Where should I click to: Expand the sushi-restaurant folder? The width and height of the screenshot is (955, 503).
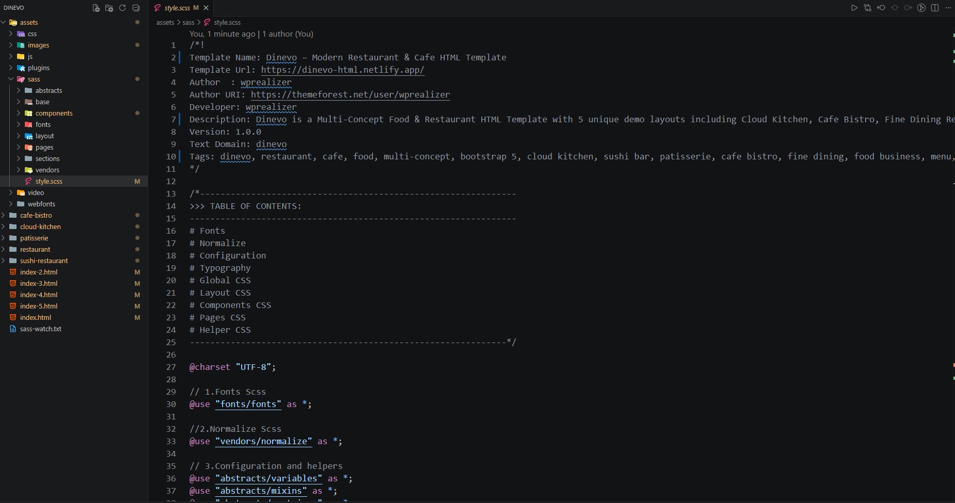coord(74,261)
